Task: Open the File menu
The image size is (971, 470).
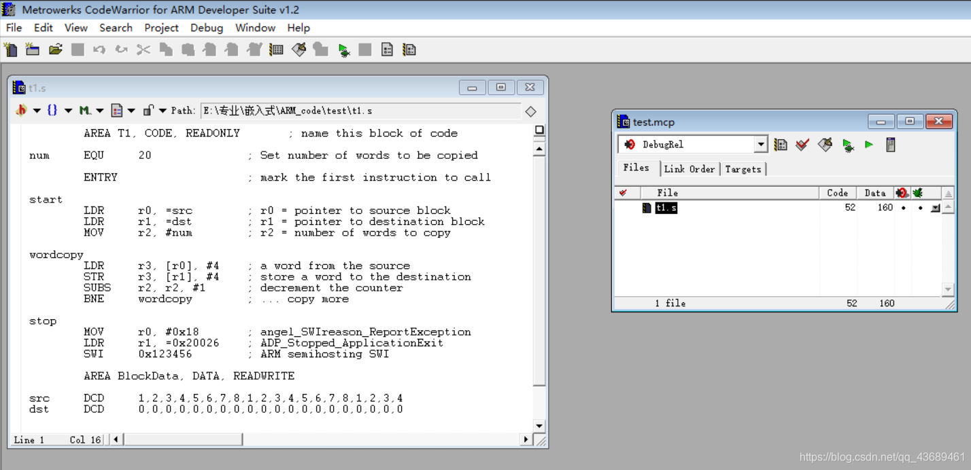Action: coord(14,28)
